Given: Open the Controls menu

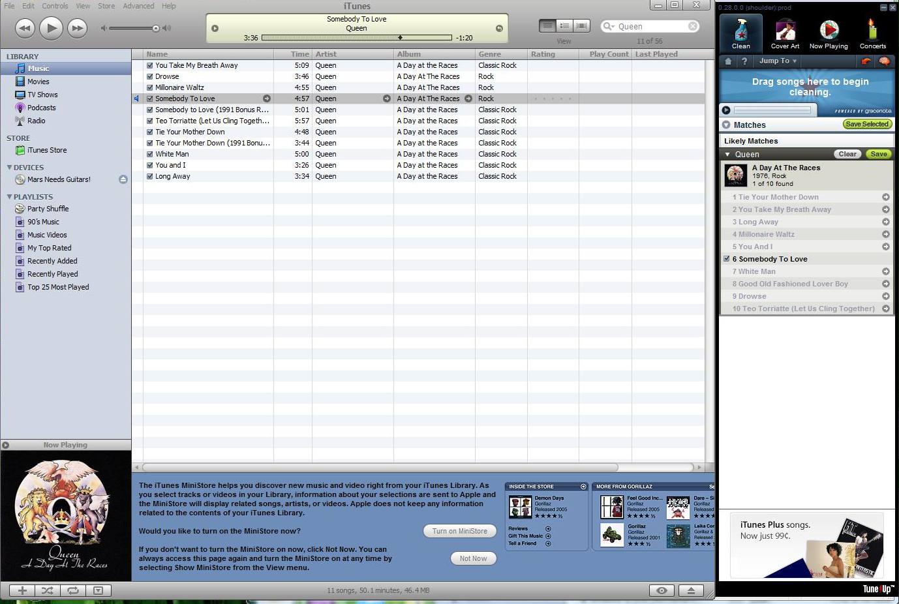Looking at the screenshot, I should click(x=55, y=6).
